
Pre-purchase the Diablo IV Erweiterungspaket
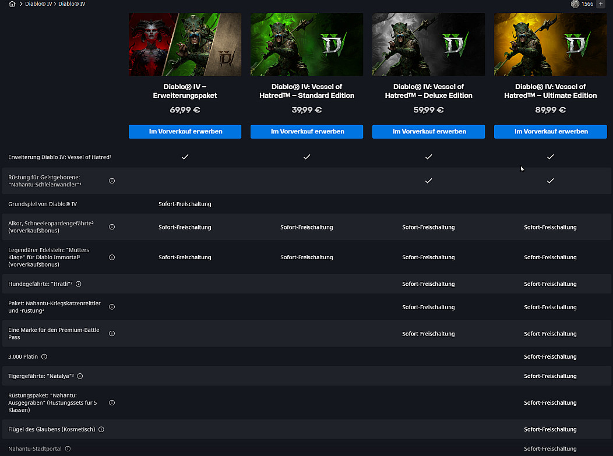185,132
